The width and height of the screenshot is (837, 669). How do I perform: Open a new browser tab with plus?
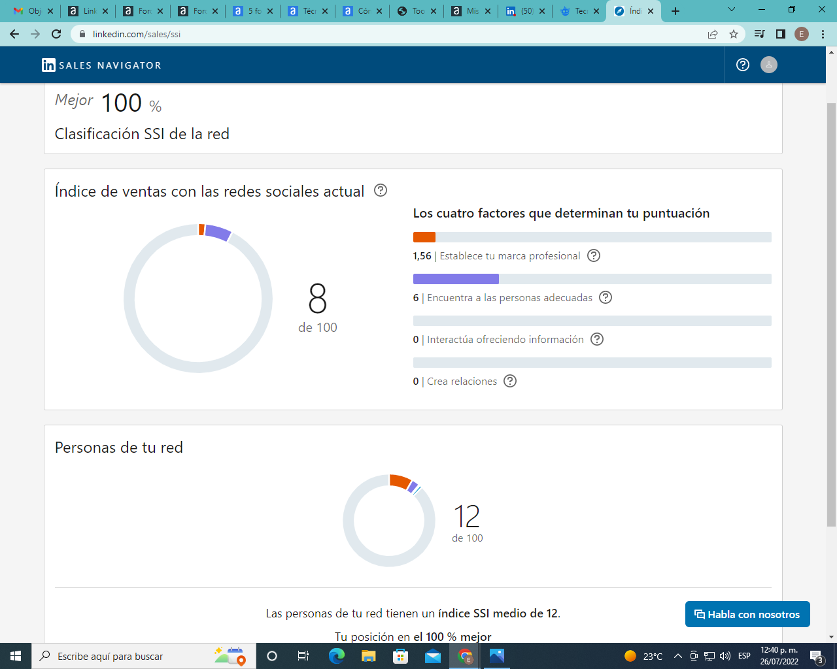click(x=675, y=11)
